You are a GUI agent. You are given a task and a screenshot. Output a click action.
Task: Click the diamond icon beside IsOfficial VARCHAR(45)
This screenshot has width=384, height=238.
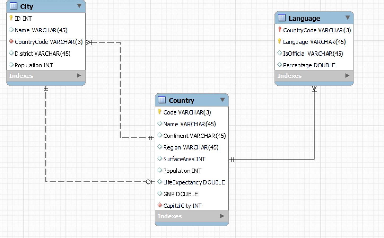tap(280, 53)
